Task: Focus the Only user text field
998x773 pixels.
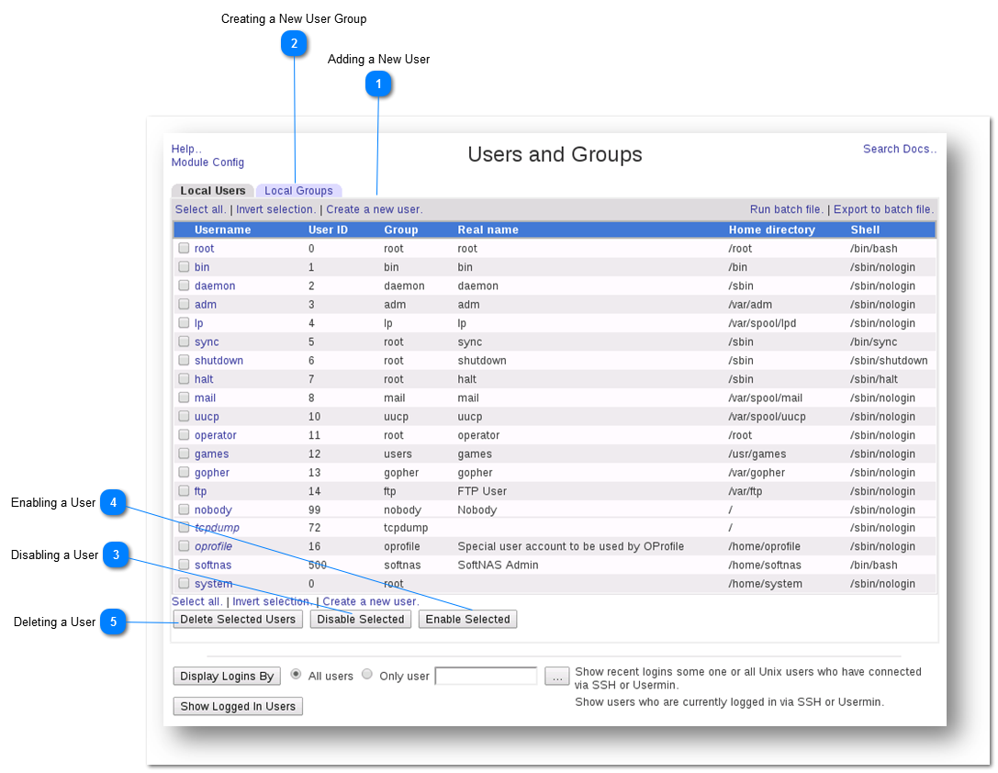Action: 487,676
